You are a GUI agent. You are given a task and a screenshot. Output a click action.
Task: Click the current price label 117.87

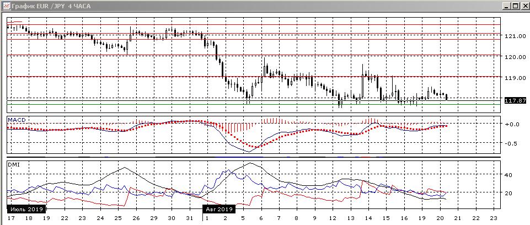(515, 100)
